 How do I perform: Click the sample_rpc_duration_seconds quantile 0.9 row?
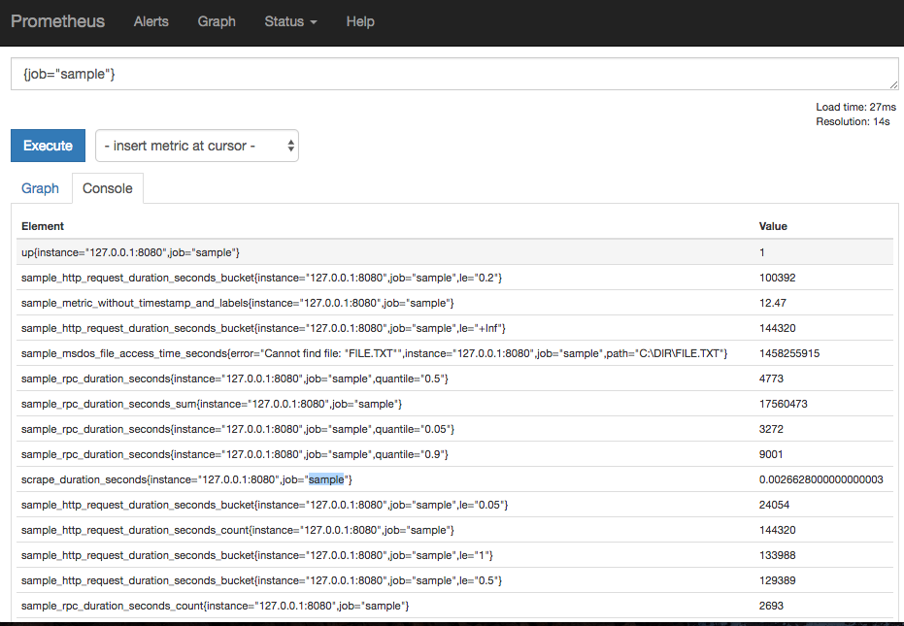(x=234, y=454)
